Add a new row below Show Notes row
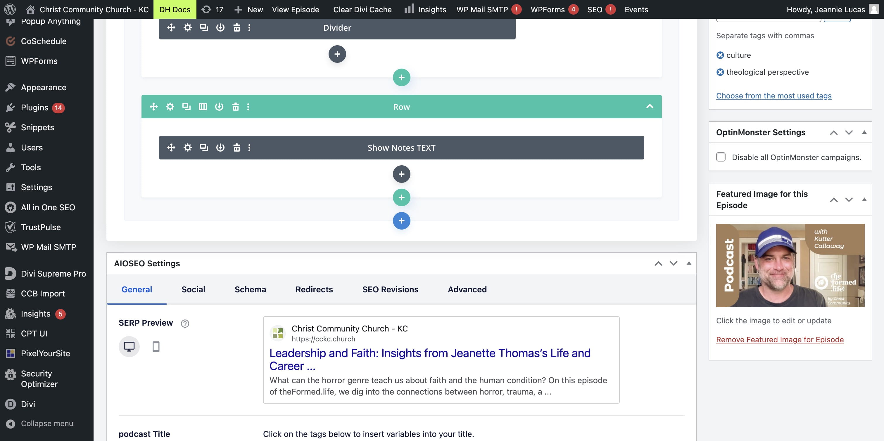884x441 pixels. [x=401, y=197]
